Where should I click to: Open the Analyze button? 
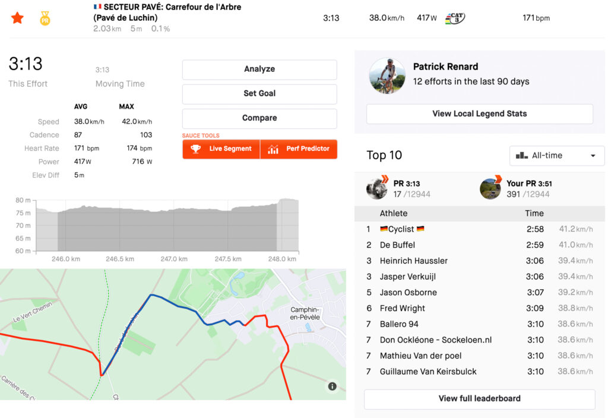tap(259, 69)
